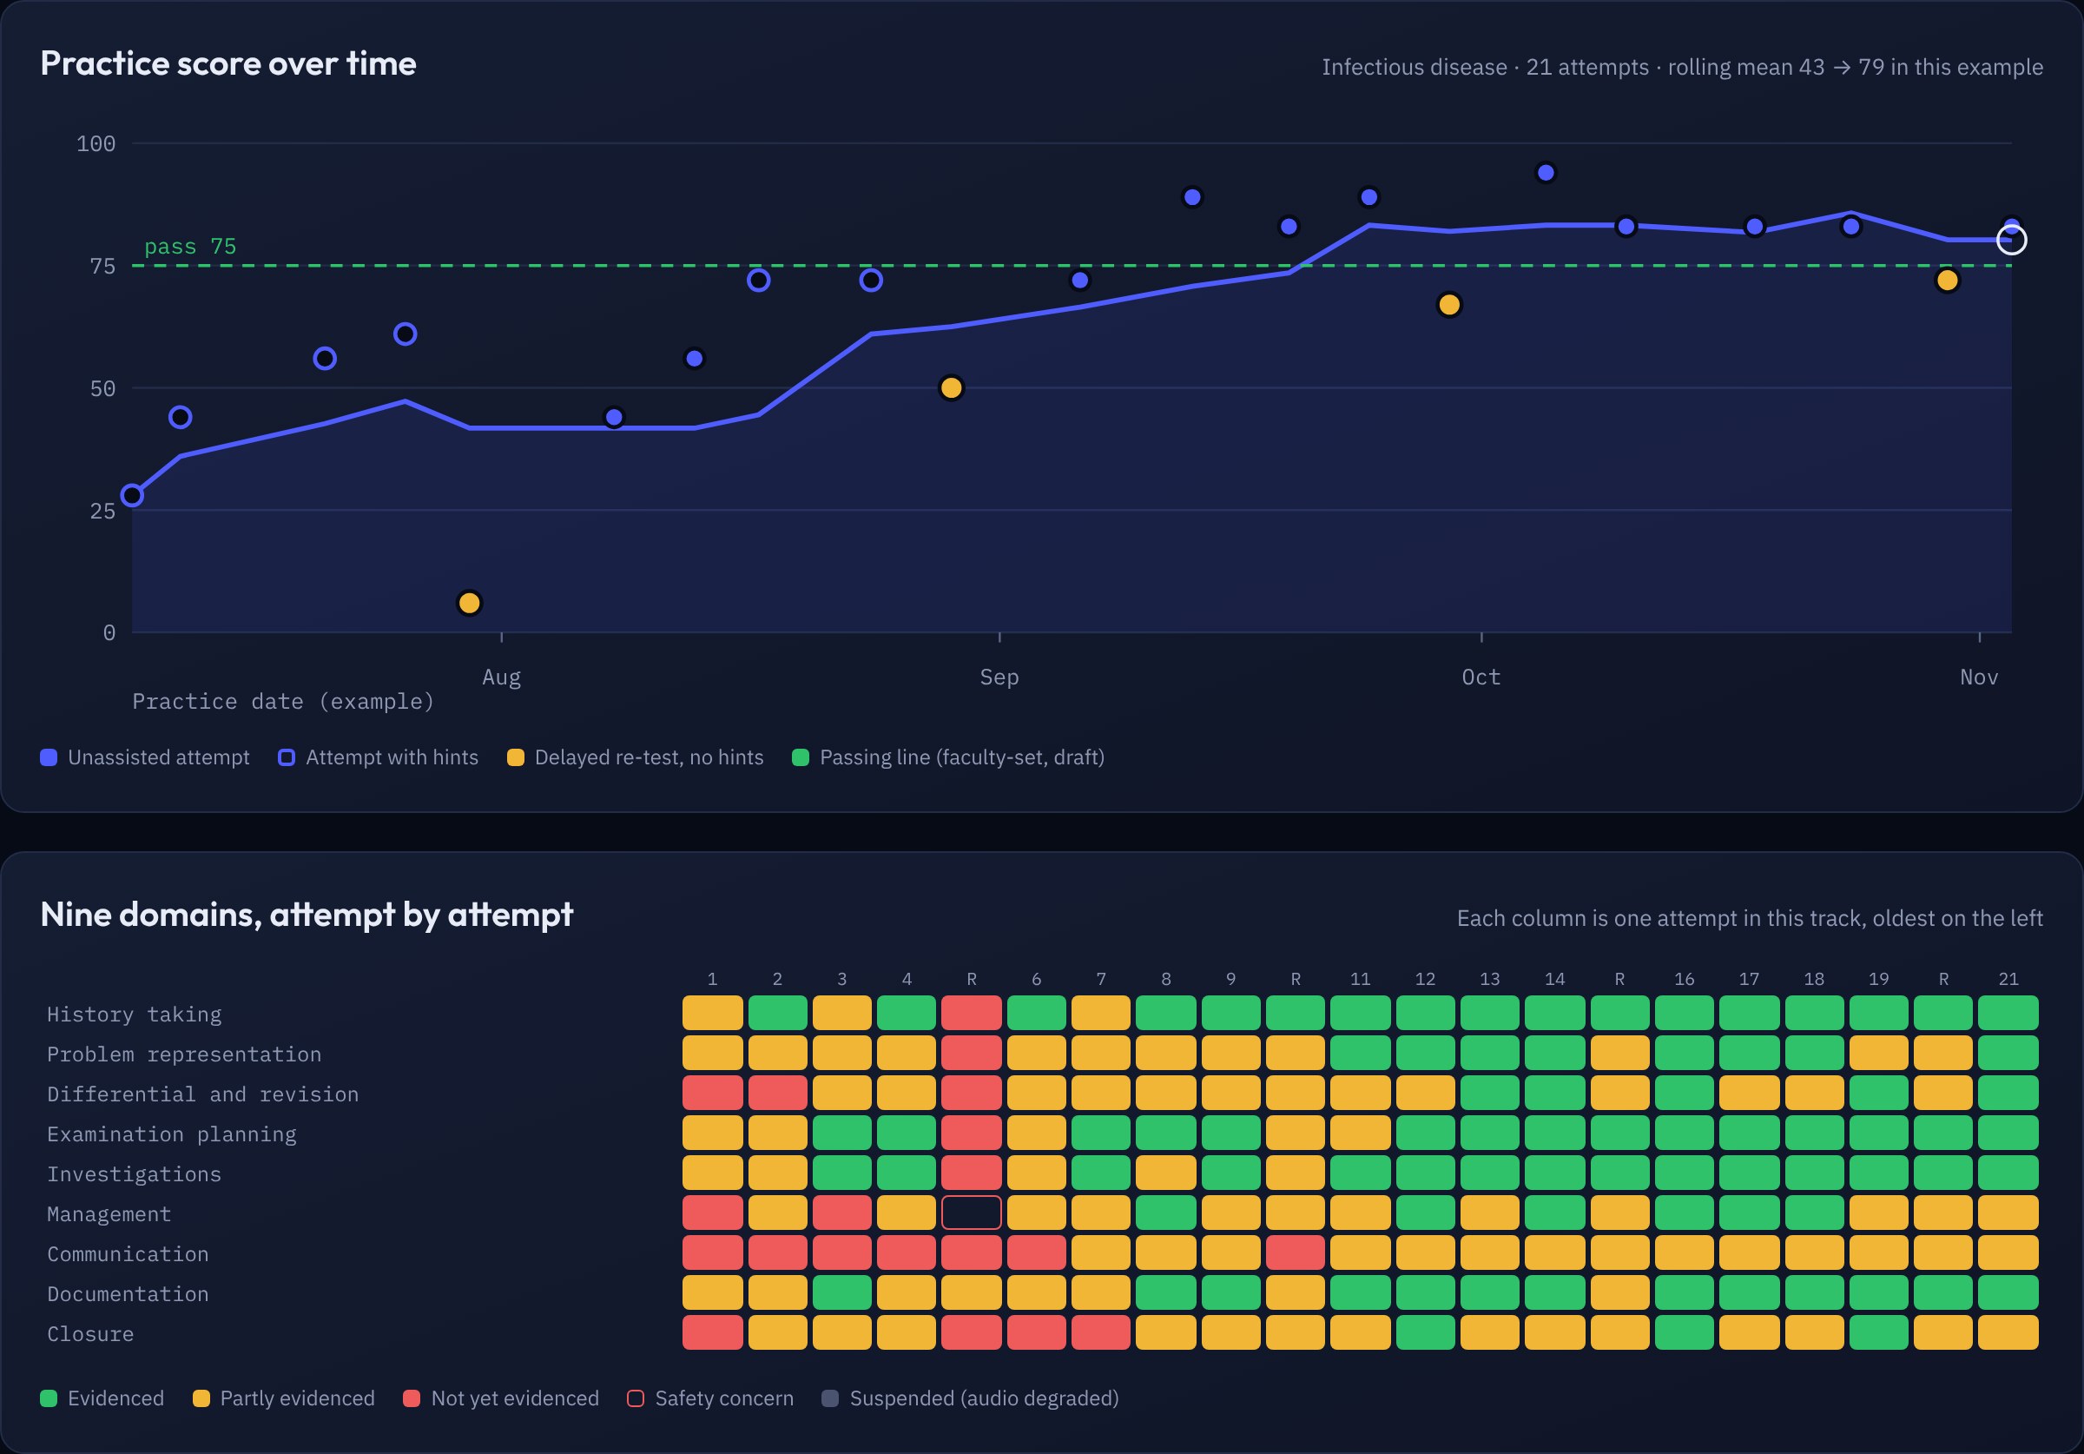Click the yellow re-test point at score 50
2084x1454 pixels.
pos(951,387)
